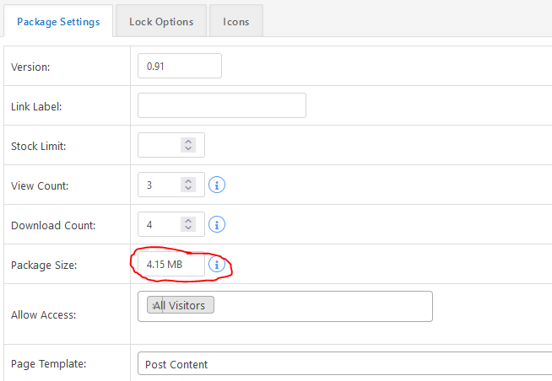
Task: Click the Stock Limit spinner arrows
Action: [x=188, y=145]
